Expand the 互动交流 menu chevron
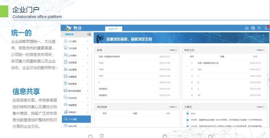The width and height of the screenshot is (270, 138). pyautogui.click(x=88, y=98)
